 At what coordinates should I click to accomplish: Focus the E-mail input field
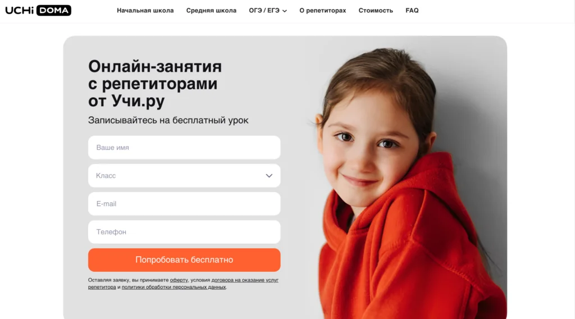pos(184,204)
